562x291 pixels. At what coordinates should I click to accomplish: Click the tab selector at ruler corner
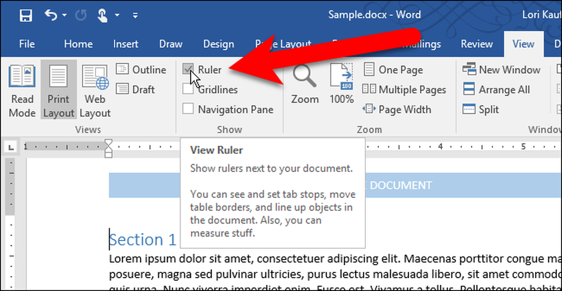(x=11, y=147)
